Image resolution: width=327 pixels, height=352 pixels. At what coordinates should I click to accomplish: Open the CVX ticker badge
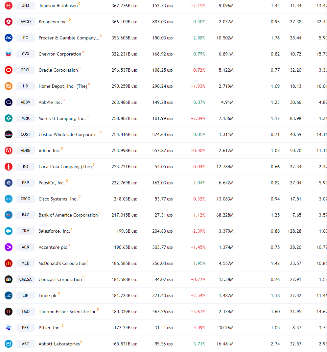pos(26,54)
